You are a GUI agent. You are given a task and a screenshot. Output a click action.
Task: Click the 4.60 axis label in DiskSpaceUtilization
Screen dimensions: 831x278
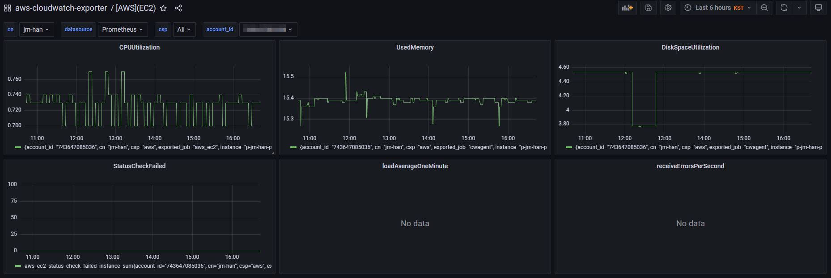pyautogui.click(x=564, y=67)
